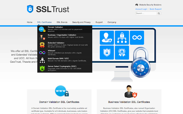Select Domain Validation from dropdown
The image size is (183, 114).
click(65, 29)
